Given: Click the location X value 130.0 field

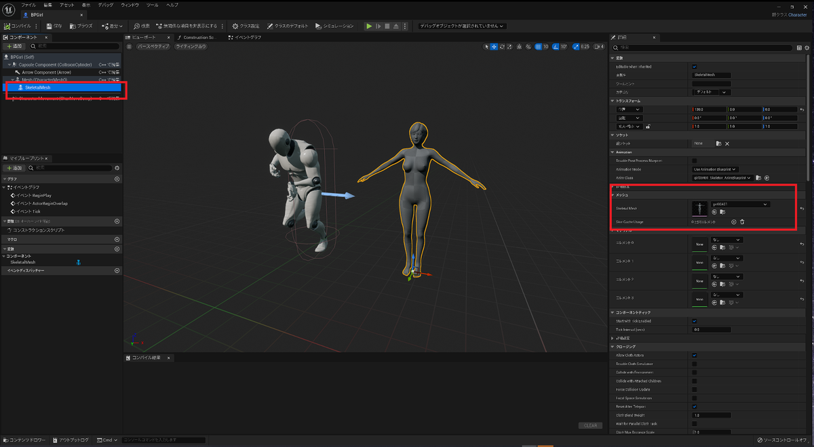Looking at the screenshot, I should click(x=708, y=109).
